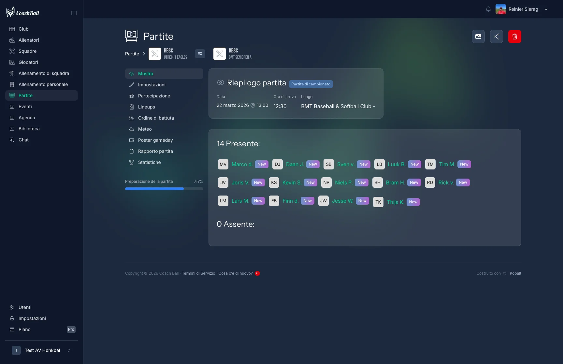Open the notifications bell

pyautogui.click(x=488, y=9)
